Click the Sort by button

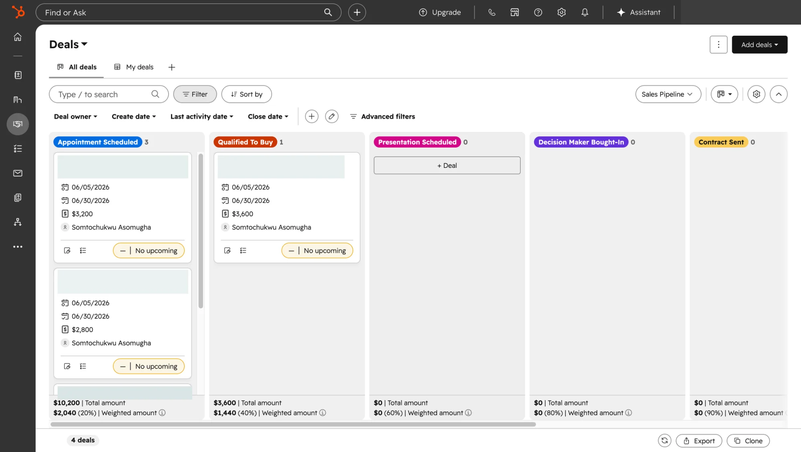tap(246, 94)
